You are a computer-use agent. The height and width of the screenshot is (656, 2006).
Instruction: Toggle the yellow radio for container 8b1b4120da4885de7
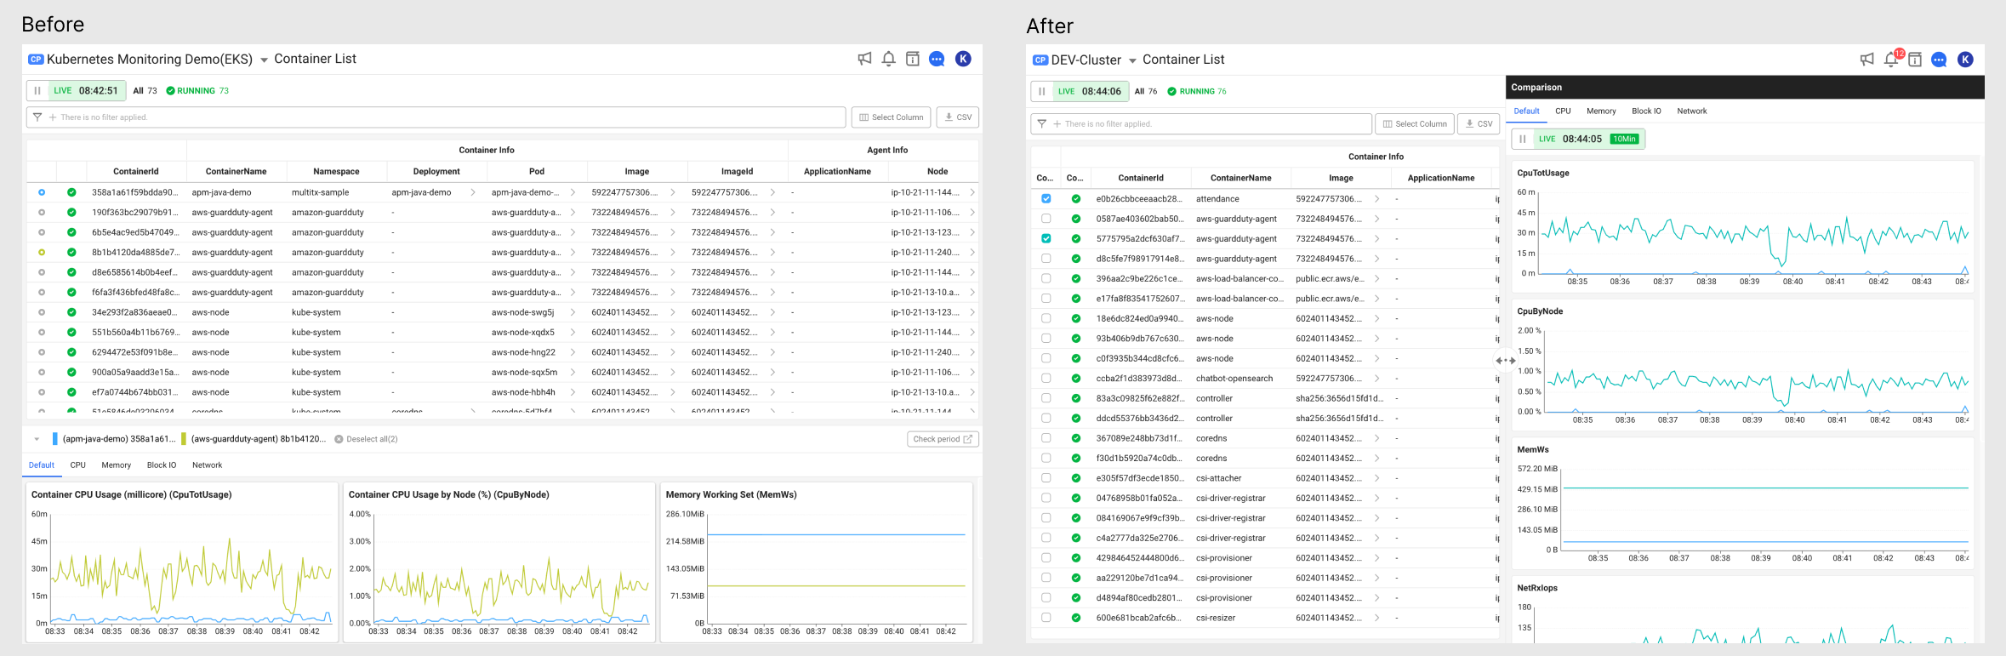[42, 253]
